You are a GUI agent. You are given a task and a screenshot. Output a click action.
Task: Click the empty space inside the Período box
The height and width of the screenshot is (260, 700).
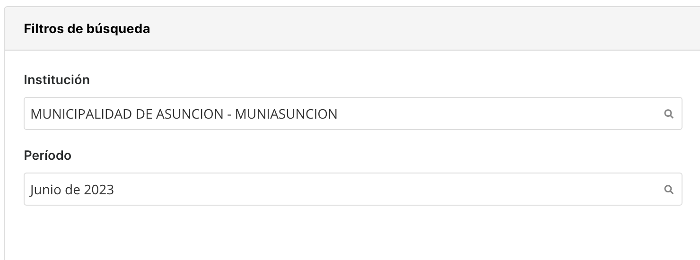[378, 190]
